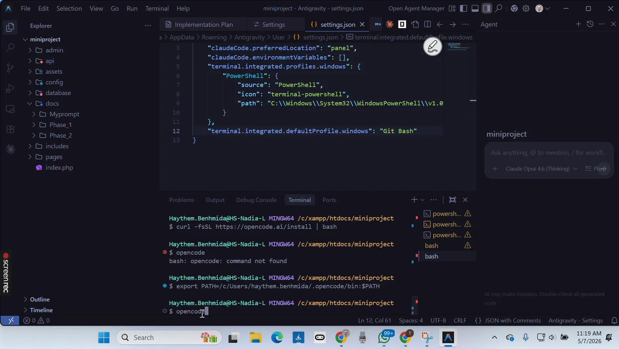Open the Claude Opus 4.6 model dropdown
619x349 pixels.
541,169
